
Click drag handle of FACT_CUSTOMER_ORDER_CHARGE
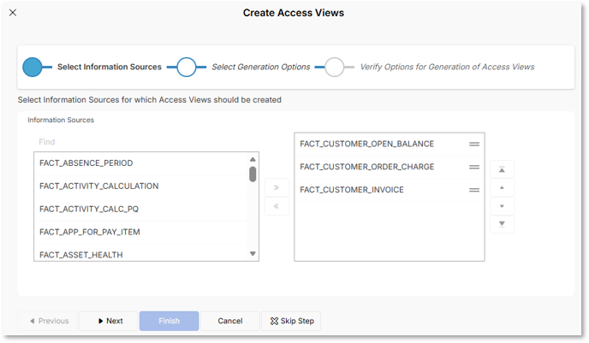click(x=474, y=167)
